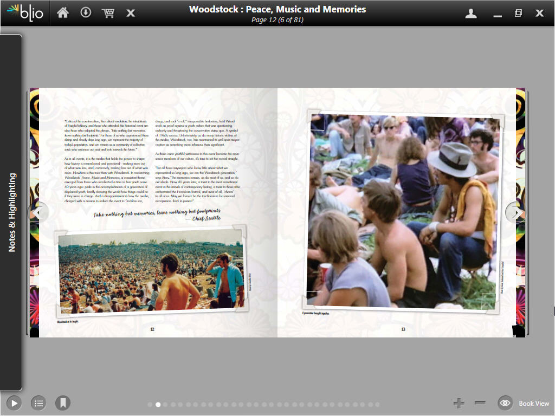Go back using the left page arrow
The height and width of the screenshot is (416, 555).
[38, 212]
